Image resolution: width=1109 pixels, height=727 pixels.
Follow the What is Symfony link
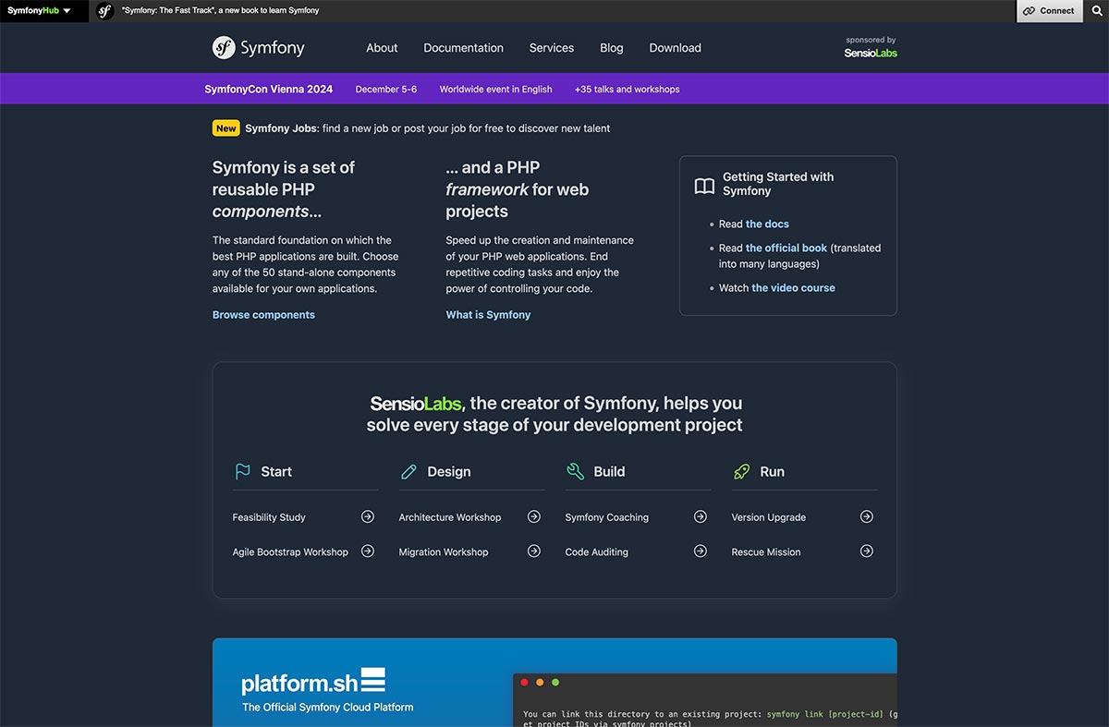point(488,315)
